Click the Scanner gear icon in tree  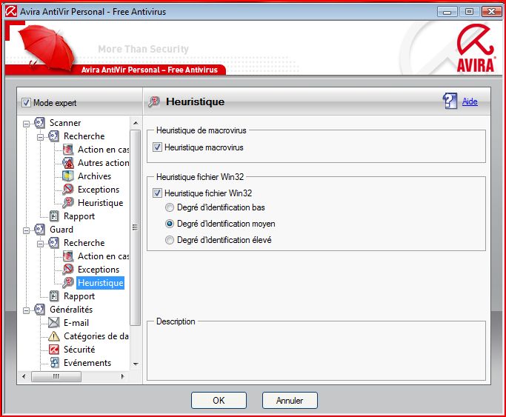tap(39, 122)
